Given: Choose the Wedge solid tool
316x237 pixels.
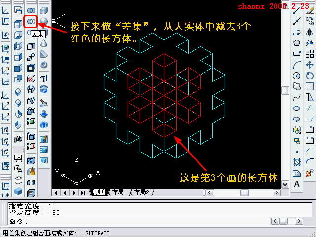Looking at the screenshot, I should click(44, 54).
